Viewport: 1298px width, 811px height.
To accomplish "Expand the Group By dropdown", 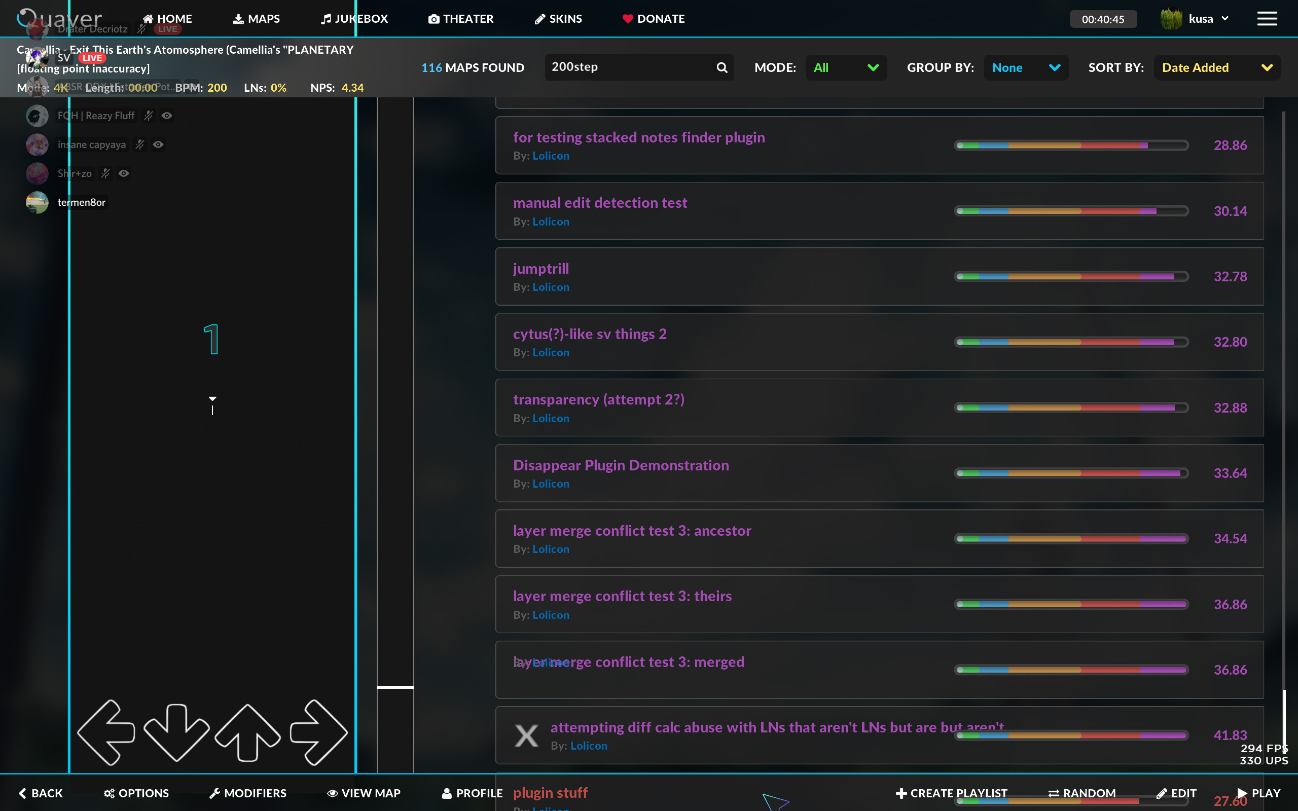I will [1025, 67].
